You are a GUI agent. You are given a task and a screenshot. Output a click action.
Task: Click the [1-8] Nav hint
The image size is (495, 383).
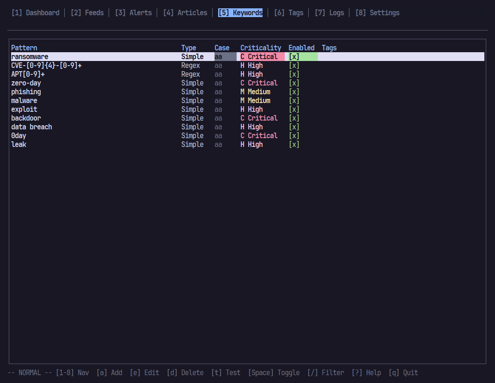[72, 372]
